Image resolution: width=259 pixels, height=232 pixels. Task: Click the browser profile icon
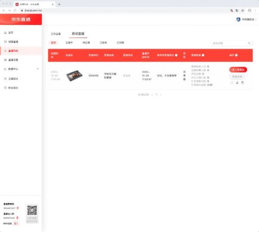pyautogui.click(x=250, y=10)
